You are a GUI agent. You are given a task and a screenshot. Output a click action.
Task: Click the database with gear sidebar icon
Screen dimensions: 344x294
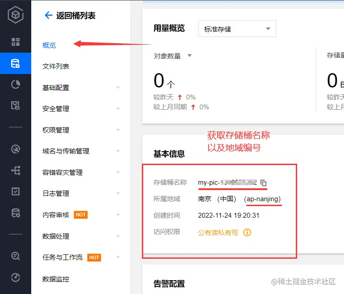click(15, 213)
